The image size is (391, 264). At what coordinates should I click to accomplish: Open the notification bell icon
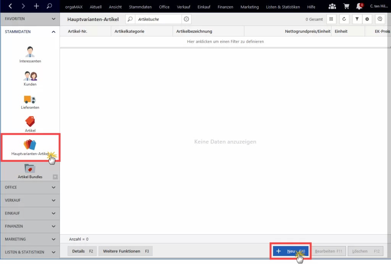(x=359, y=6)
